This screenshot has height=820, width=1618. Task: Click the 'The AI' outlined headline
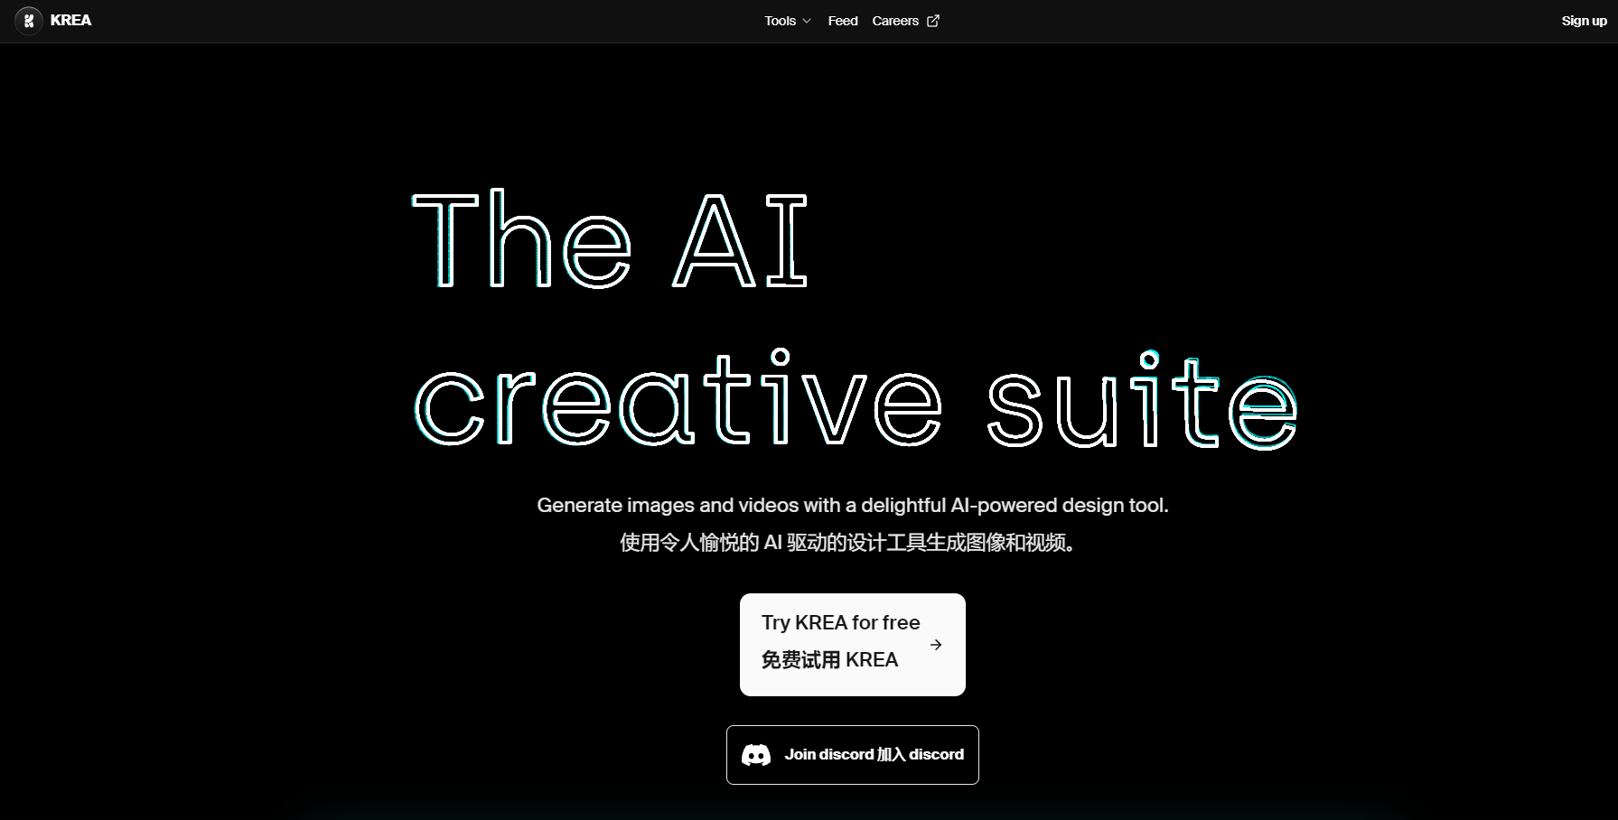[x=610, y=239]
